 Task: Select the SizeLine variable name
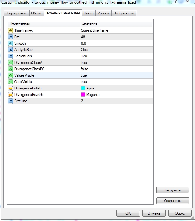[x=21, y=101]
